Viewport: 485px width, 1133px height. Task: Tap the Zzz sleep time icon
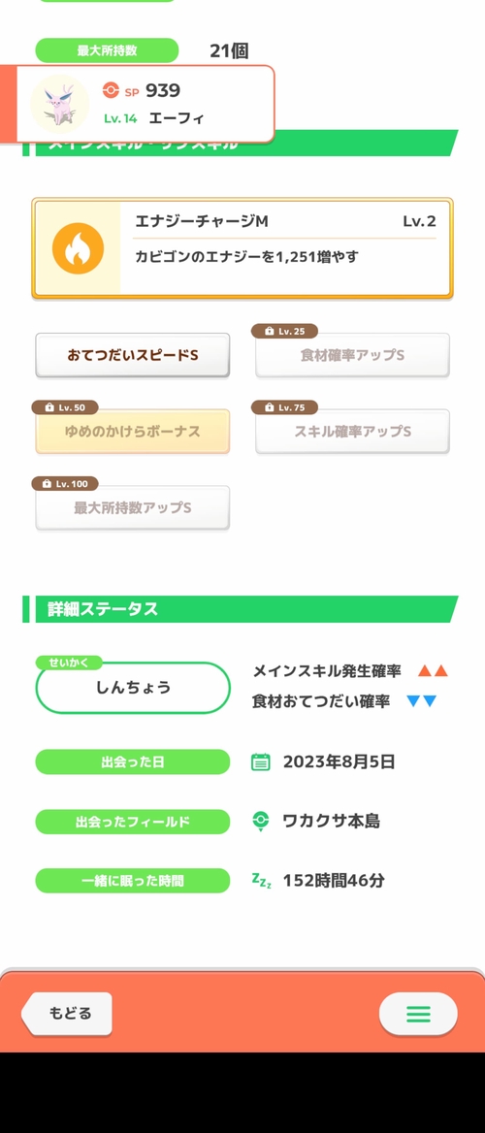tap(261, 880)
